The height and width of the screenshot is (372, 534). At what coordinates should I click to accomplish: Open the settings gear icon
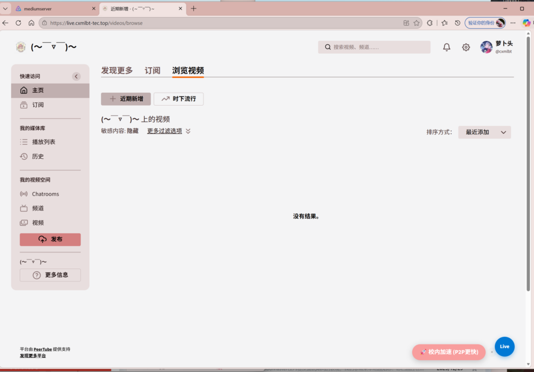[x=466, y=47]
